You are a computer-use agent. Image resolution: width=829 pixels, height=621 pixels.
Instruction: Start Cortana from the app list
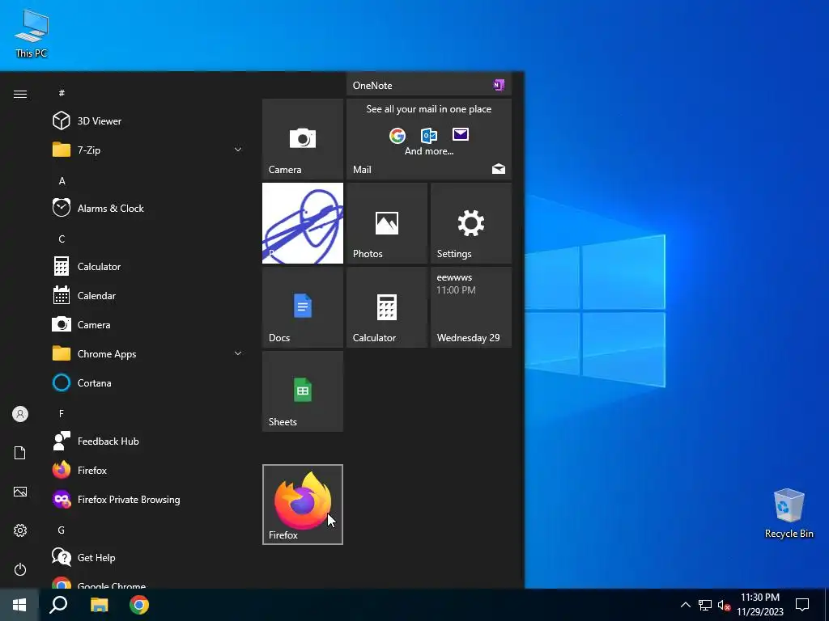click(148, 382)
